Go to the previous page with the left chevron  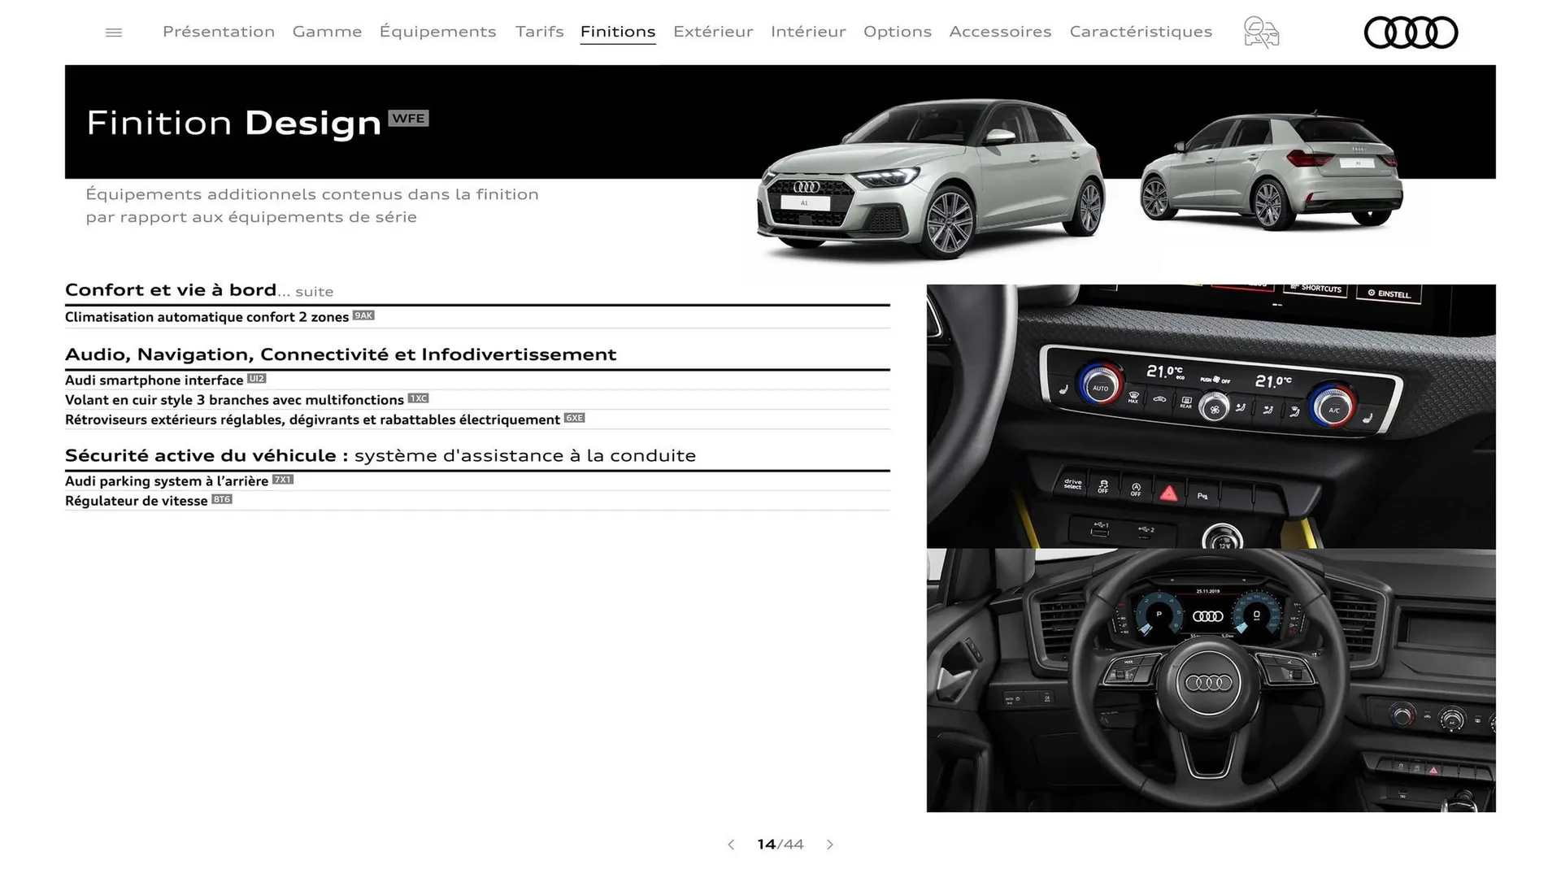click(x=730, y=845)
